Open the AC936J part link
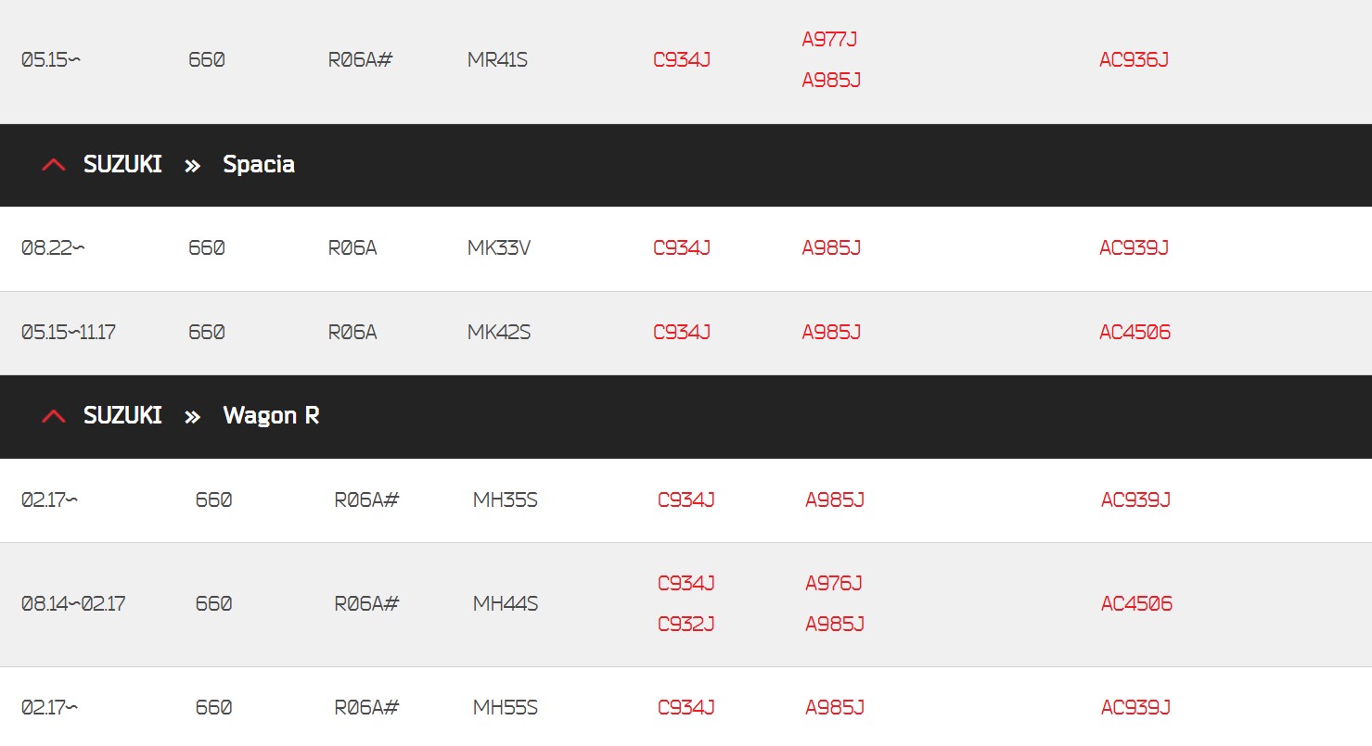This screenshot has height=746, width=1372. (1134, 60)
